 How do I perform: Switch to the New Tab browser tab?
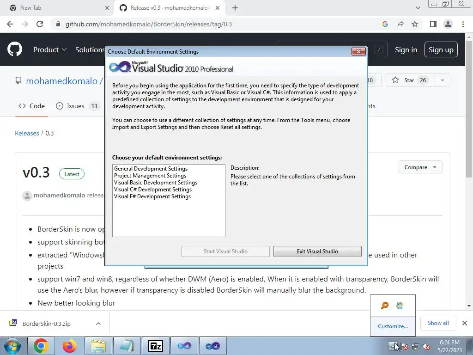pyautogui.click(x=57, y=8)
